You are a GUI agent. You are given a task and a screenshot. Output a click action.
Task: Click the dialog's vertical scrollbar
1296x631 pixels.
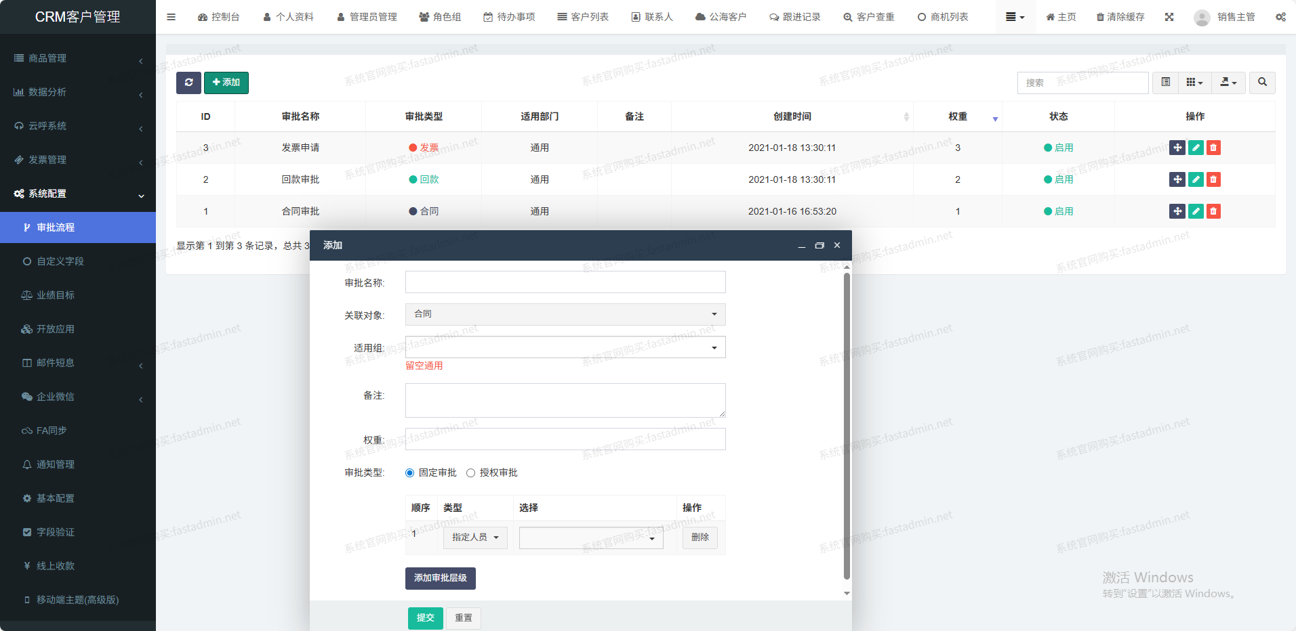(847, 427)
